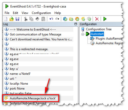Viewport: 128px width, 110px height.
Task: Open the Help menu
Action: pos(58,13)
